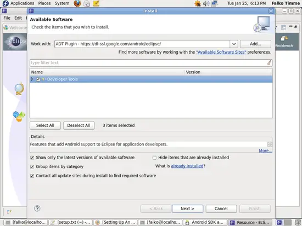The image size is (302, 226).
Task: Focus the type filter text field
Action: [x=148, y=63]
